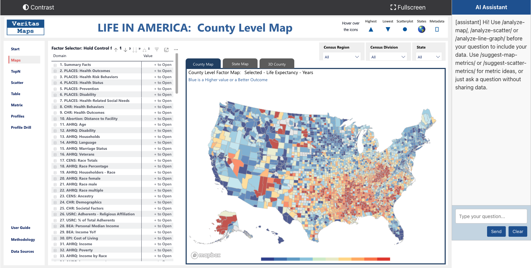The height and width of the screenshot is (268, 531).
Task: Expand 32. AHRQ: Poverty row
Action: [x=55, y=250]
